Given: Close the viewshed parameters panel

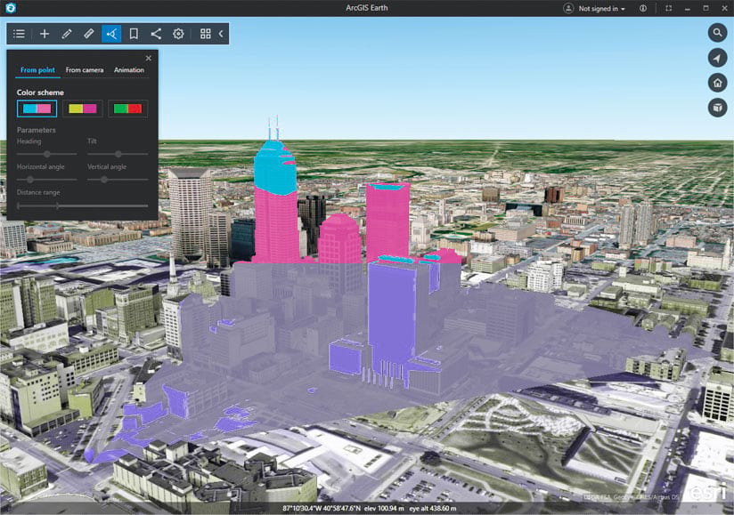Looking at the screenshot, I should click(x=148, y=58).
